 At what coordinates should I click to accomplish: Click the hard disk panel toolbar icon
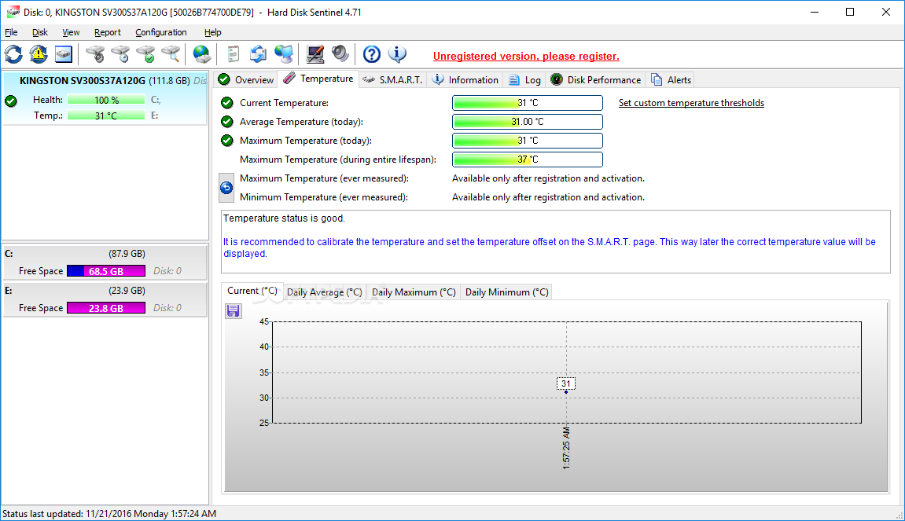(64, 55)
